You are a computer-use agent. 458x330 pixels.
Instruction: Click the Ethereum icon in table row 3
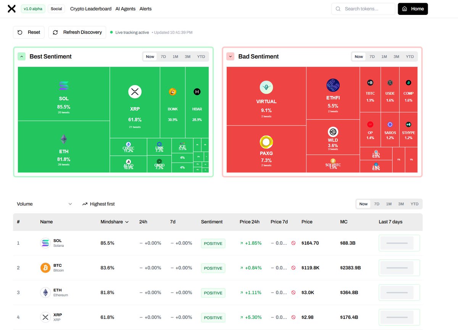(x=45, y=293)
